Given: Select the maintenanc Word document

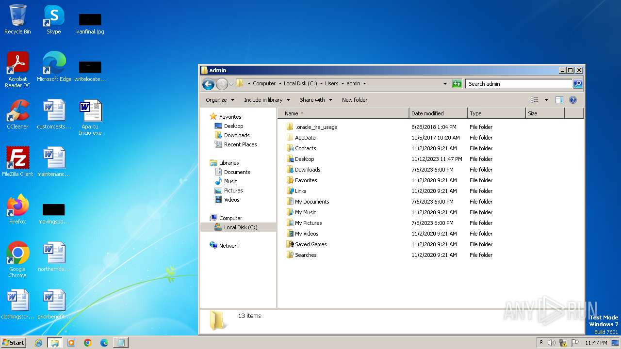Looking at the screenshot, I should click(x=54, y=162).
